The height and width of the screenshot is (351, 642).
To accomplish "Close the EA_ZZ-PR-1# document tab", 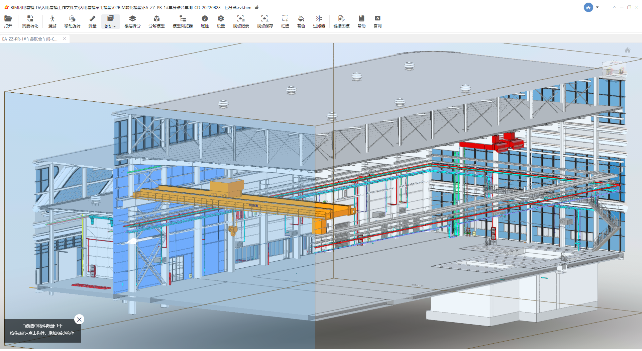I will 65,39.
